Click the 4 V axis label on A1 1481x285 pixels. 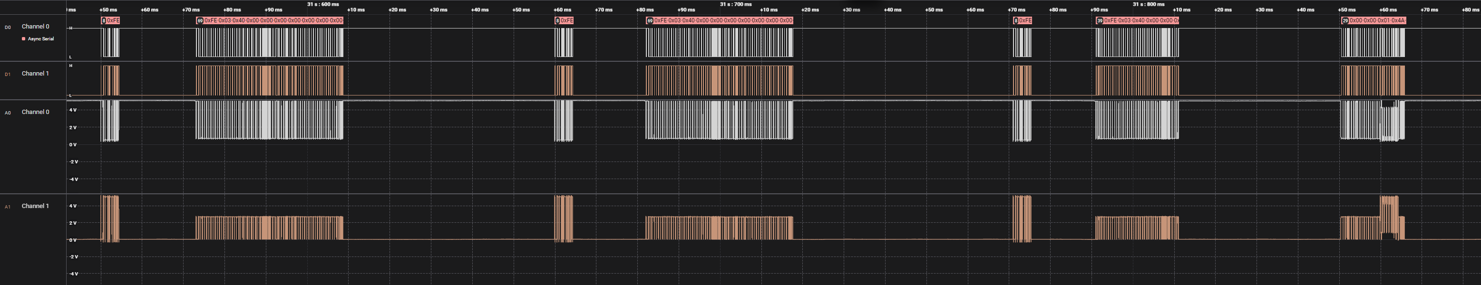[x=73, y=206]
